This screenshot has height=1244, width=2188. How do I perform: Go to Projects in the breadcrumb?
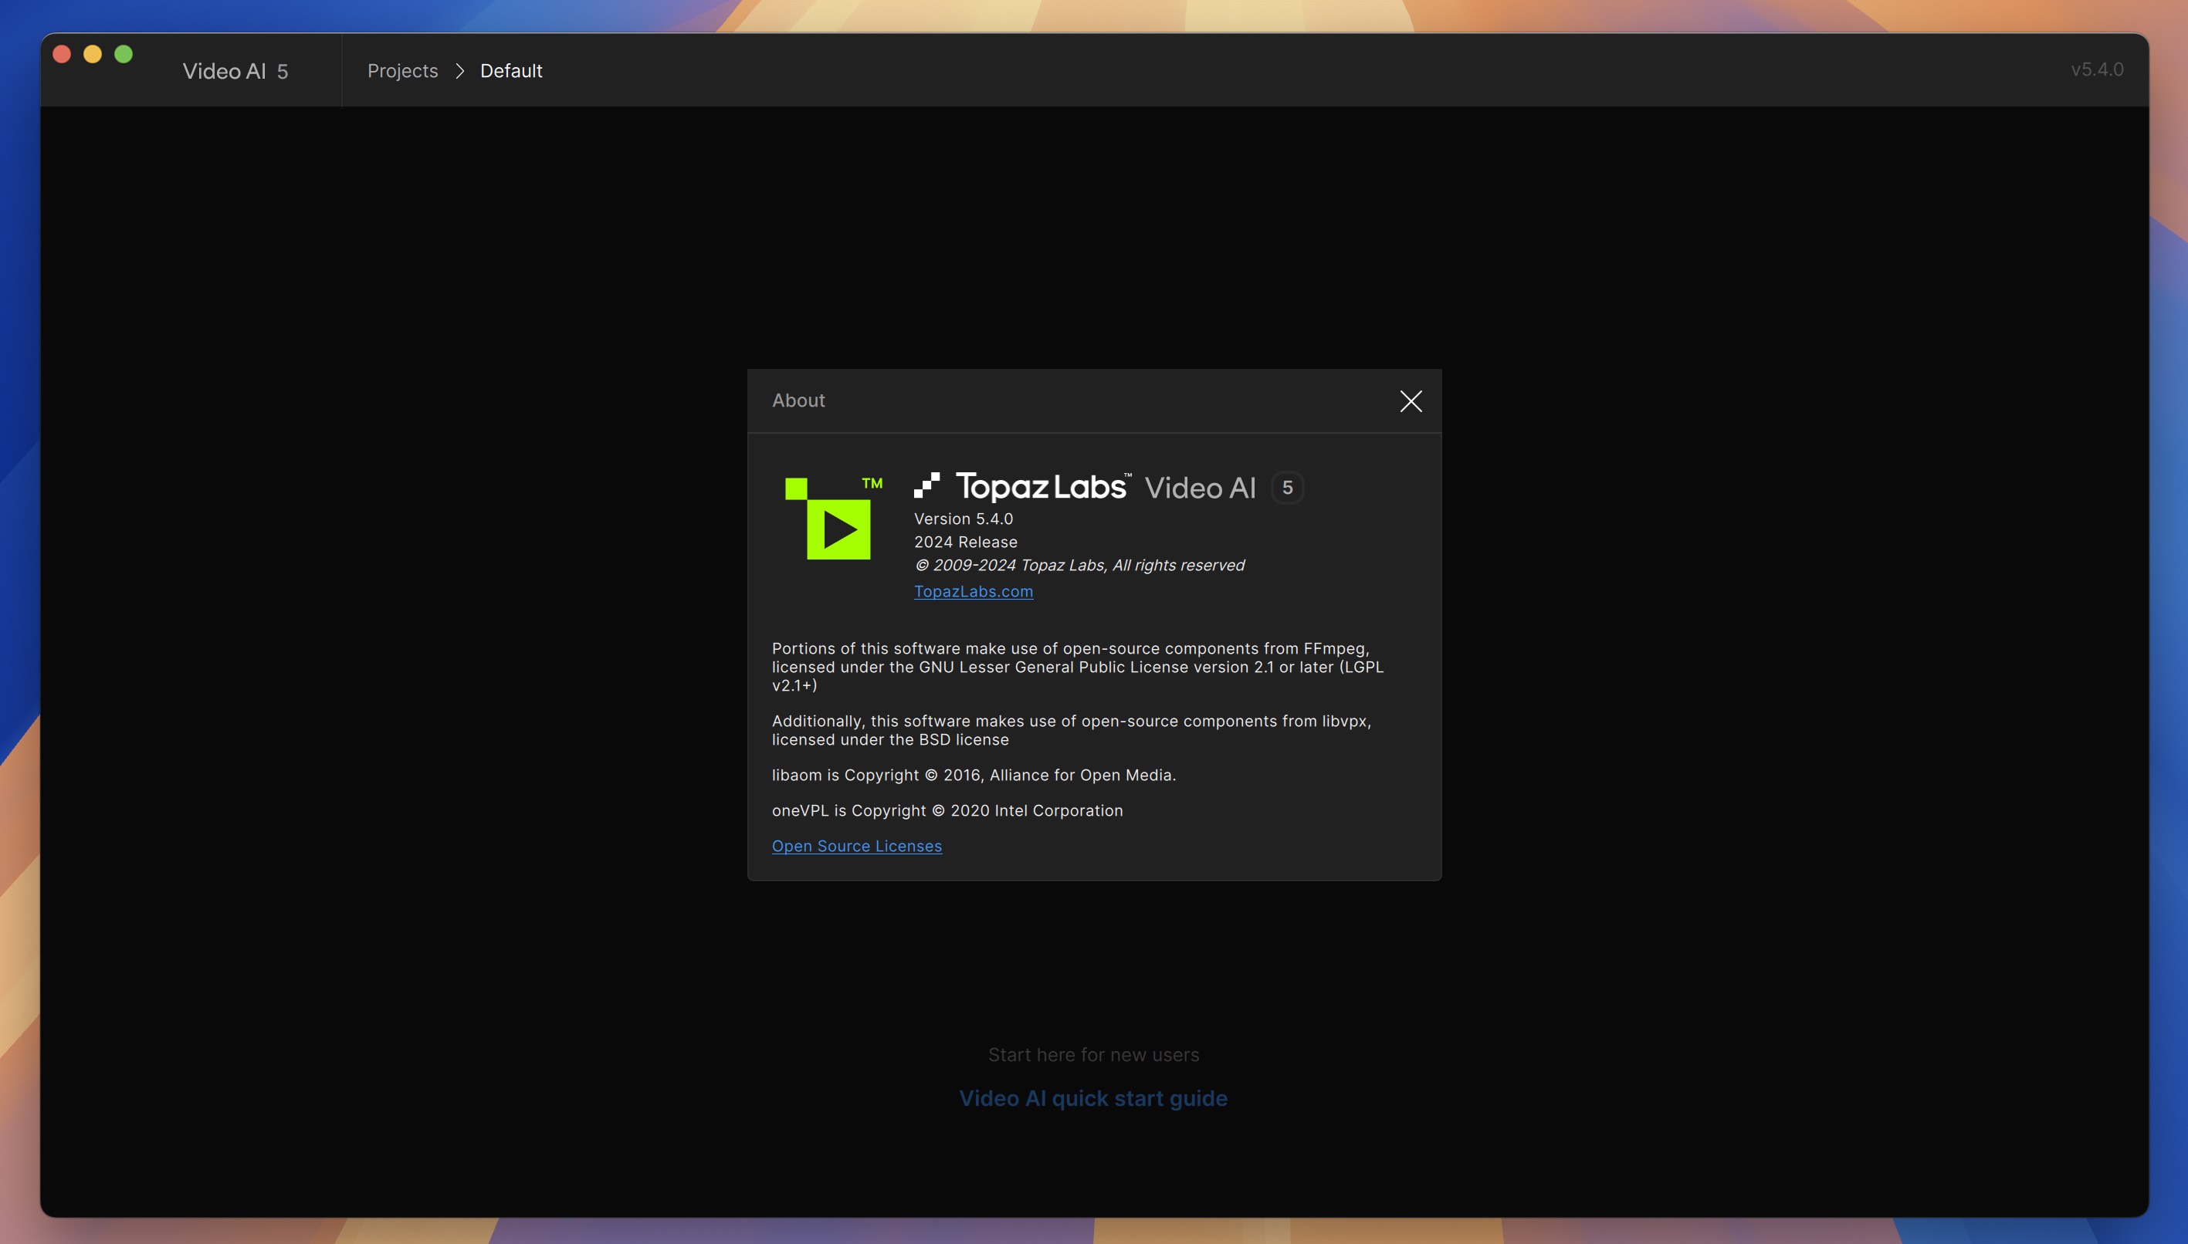coord(402,71)
